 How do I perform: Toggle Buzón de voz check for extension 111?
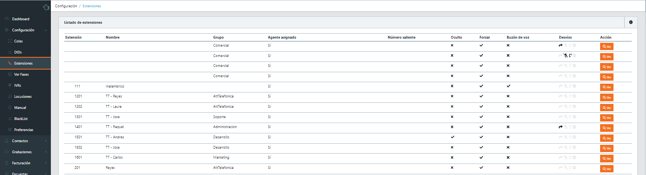coord(508,86)
